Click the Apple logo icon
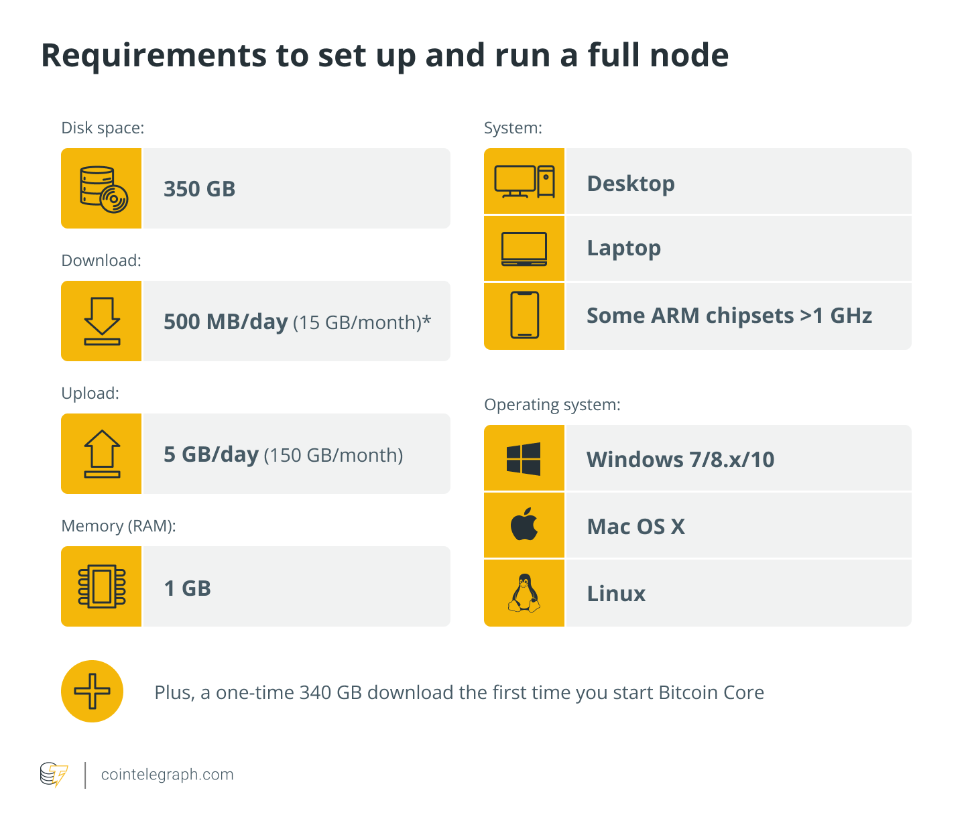972x829 pixels. [x=524, y=525]
